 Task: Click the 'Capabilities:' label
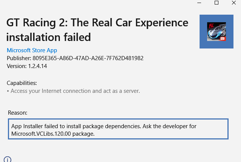pos(22,83)
